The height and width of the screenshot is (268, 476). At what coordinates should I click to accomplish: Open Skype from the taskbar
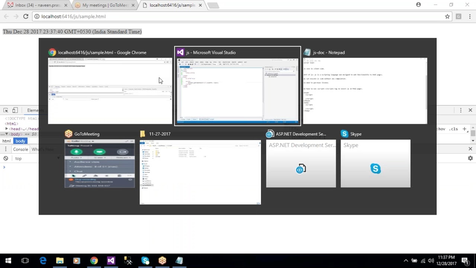145,261
